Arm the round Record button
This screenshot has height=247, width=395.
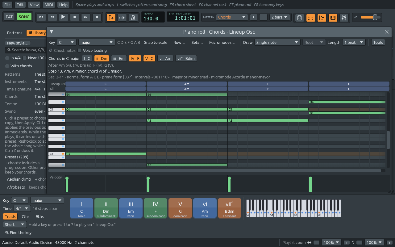click(97, 17)
